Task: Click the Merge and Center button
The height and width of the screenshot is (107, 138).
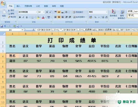Action: (79, 17)
